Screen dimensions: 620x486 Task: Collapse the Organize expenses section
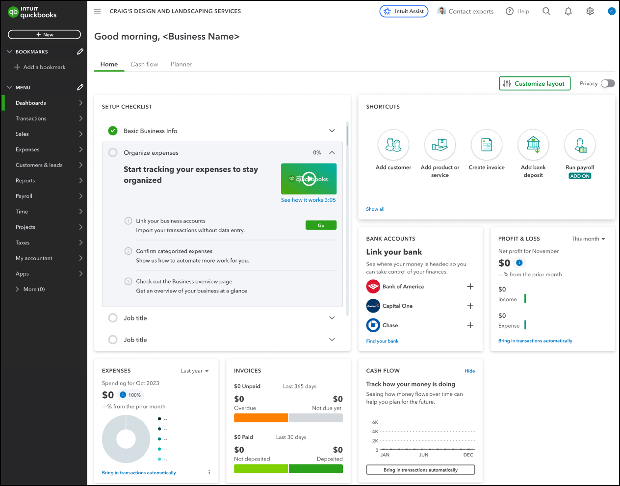332,153
